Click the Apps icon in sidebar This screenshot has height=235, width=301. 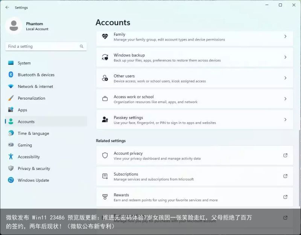[11, 110]
